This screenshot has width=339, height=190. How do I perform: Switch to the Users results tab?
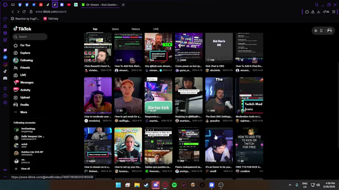pos(115,29)
